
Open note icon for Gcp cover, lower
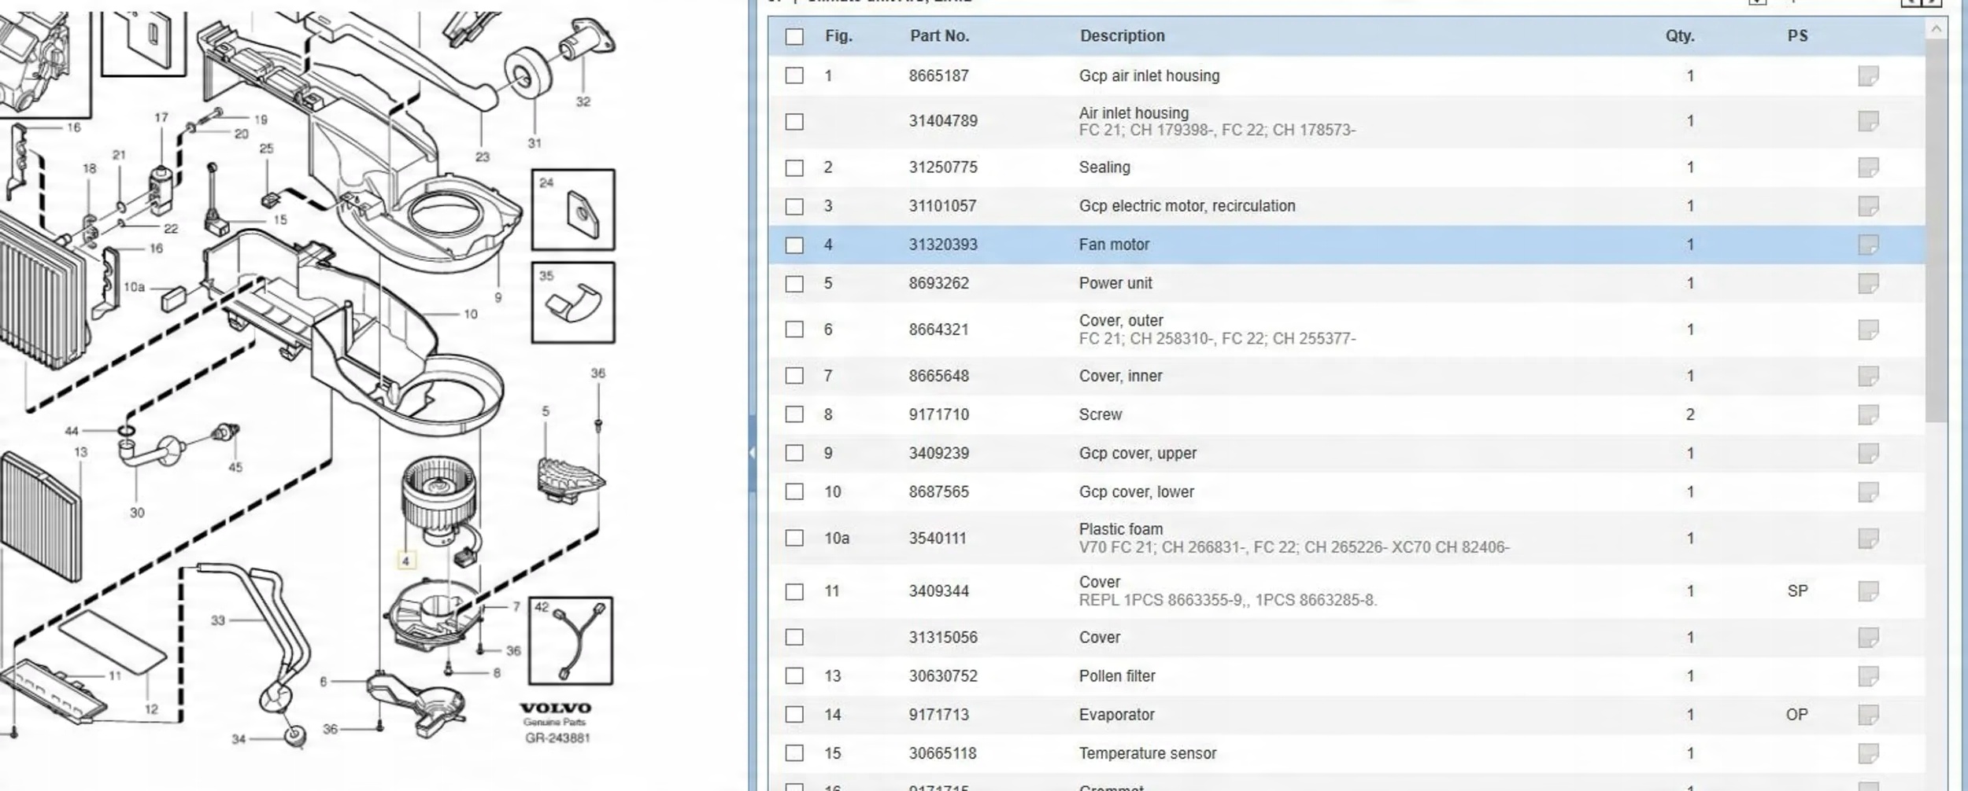click(x=1868, y=491)
